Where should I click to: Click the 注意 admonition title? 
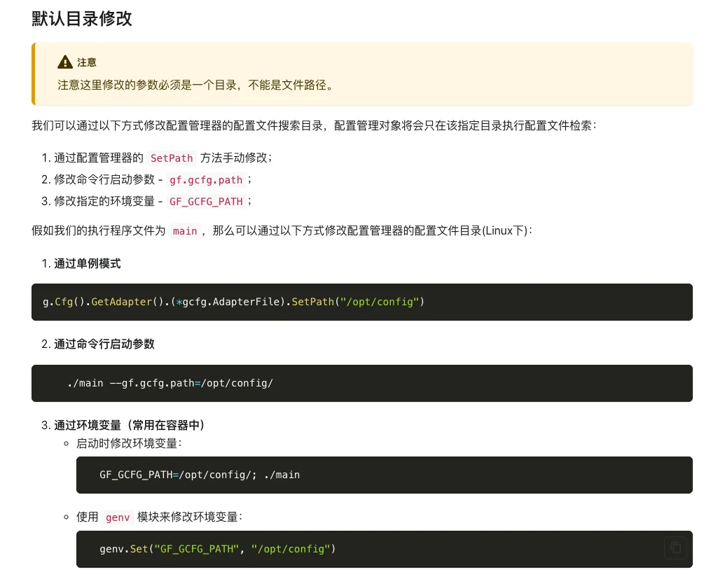[87, 62]
